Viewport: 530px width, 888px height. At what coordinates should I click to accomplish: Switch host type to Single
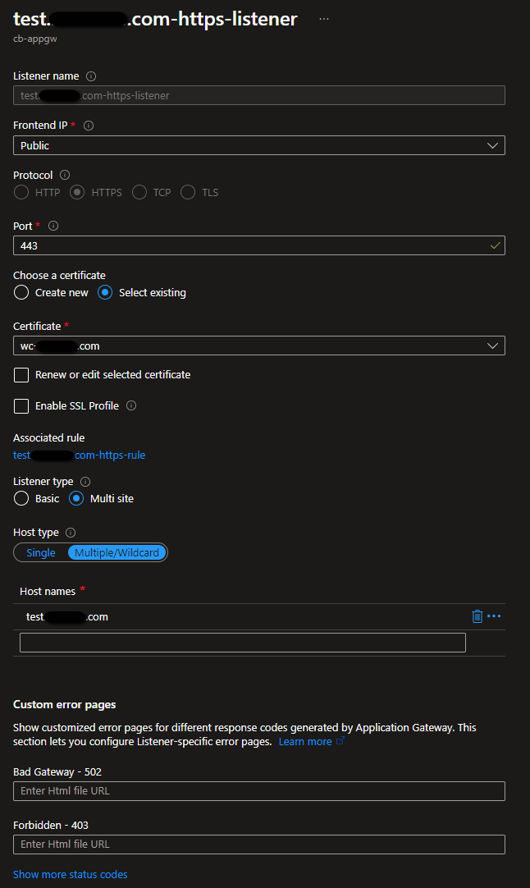(41, 552)
